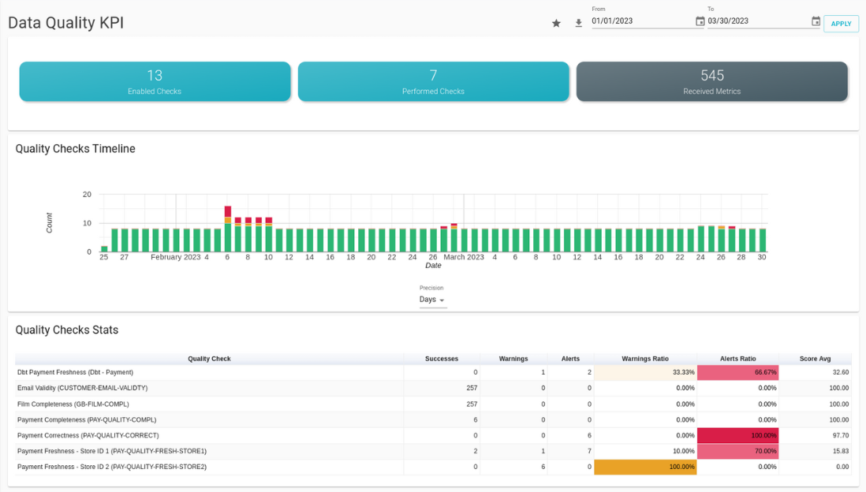The height and width of the screenshot is (492, 866).
Task: Click the Warnings column header
Action: tap(513, 359)
